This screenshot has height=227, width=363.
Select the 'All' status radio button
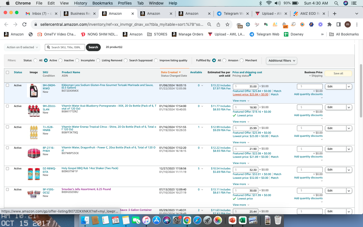click(35, 60)
